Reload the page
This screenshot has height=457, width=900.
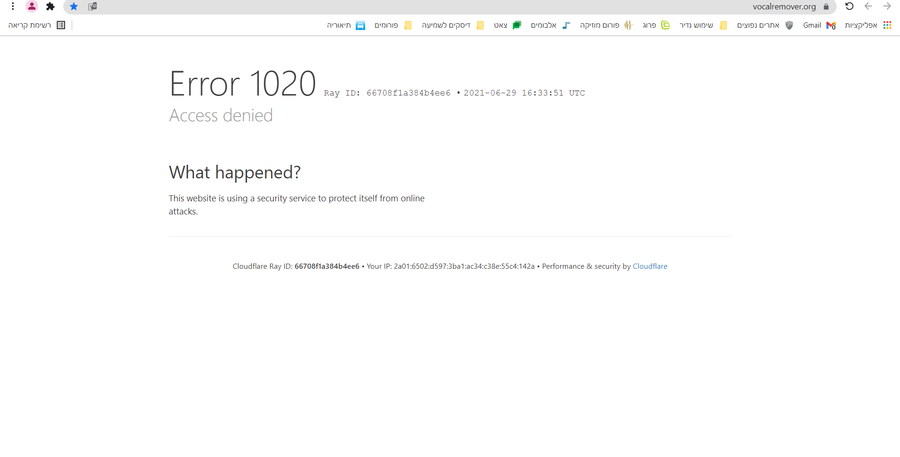click(x=849, y=6)
